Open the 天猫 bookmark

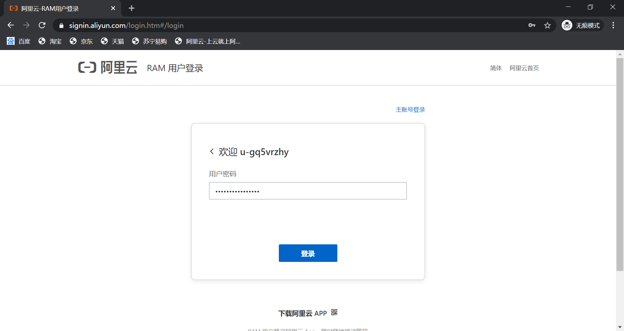point(112,41)
